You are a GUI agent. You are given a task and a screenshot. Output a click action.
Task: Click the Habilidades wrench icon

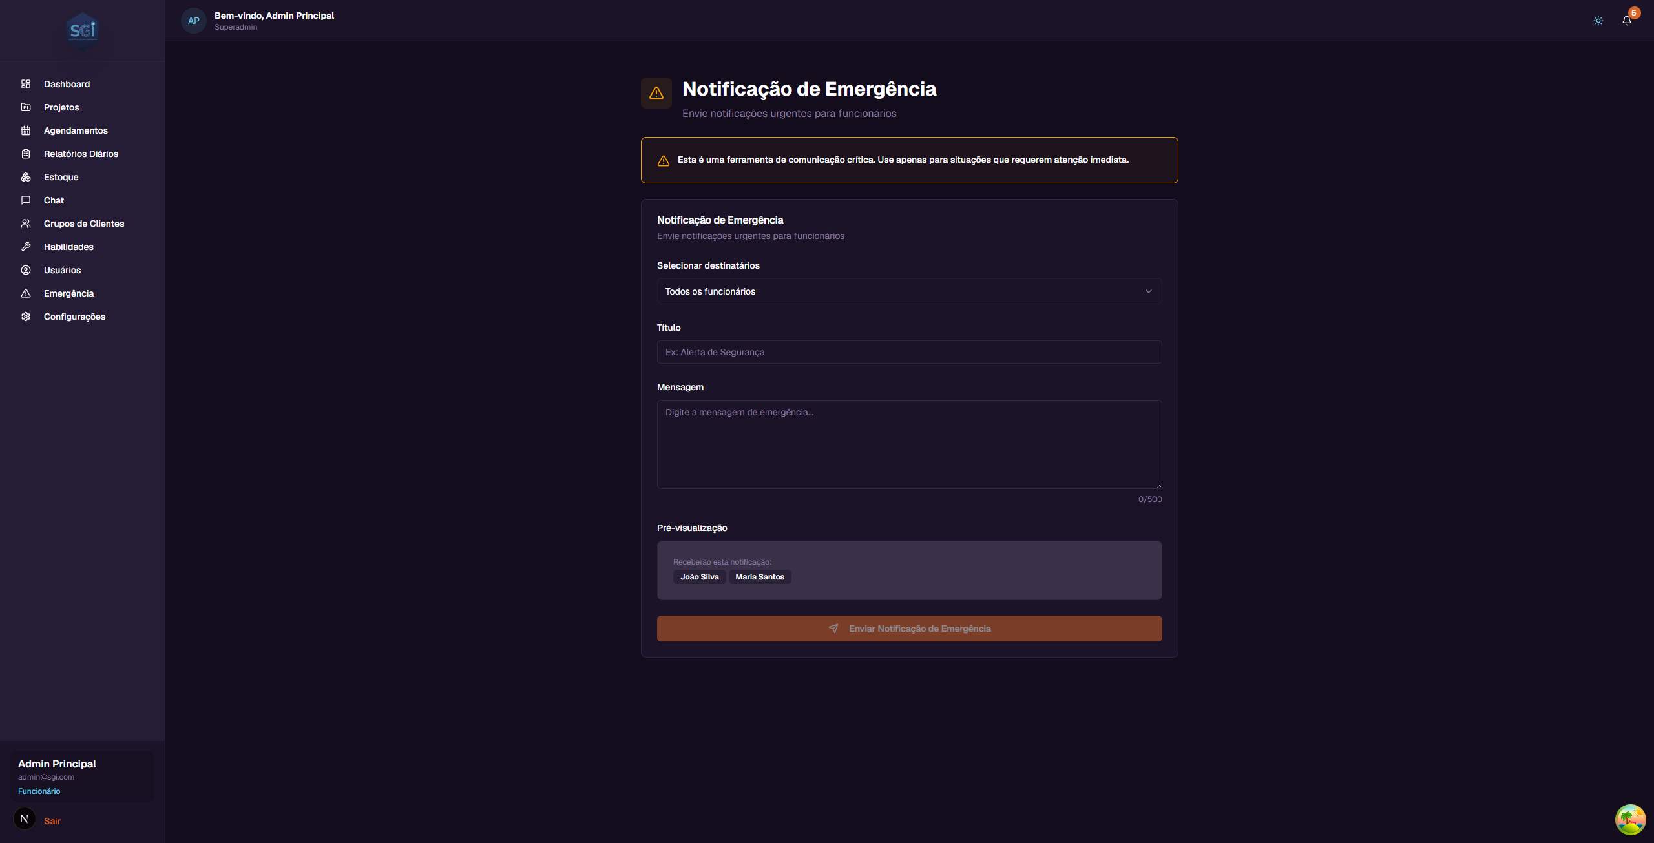click(x=26, y=247)
